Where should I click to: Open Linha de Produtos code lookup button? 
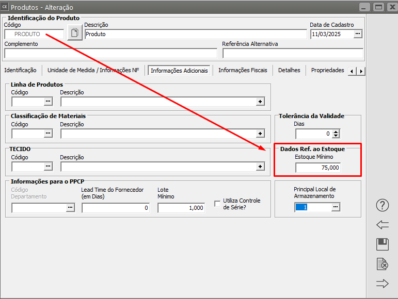[48, 102]
